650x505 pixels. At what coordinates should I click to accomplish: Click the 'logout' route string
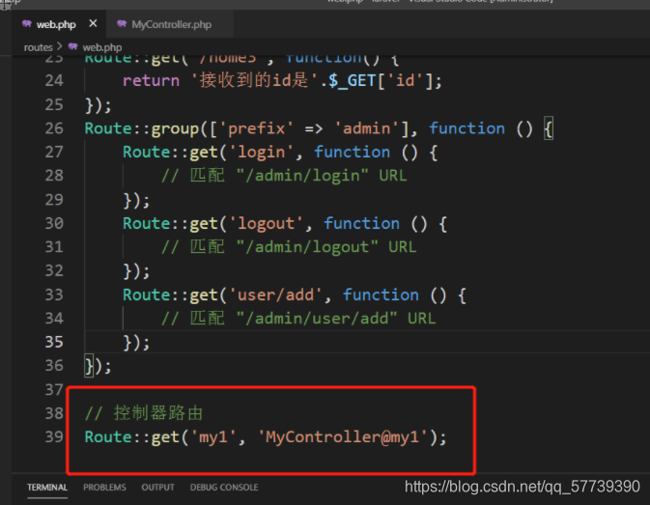[x=267, y=223]
